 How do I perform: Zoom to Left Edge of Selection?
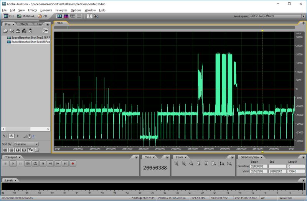coord(206,164)
